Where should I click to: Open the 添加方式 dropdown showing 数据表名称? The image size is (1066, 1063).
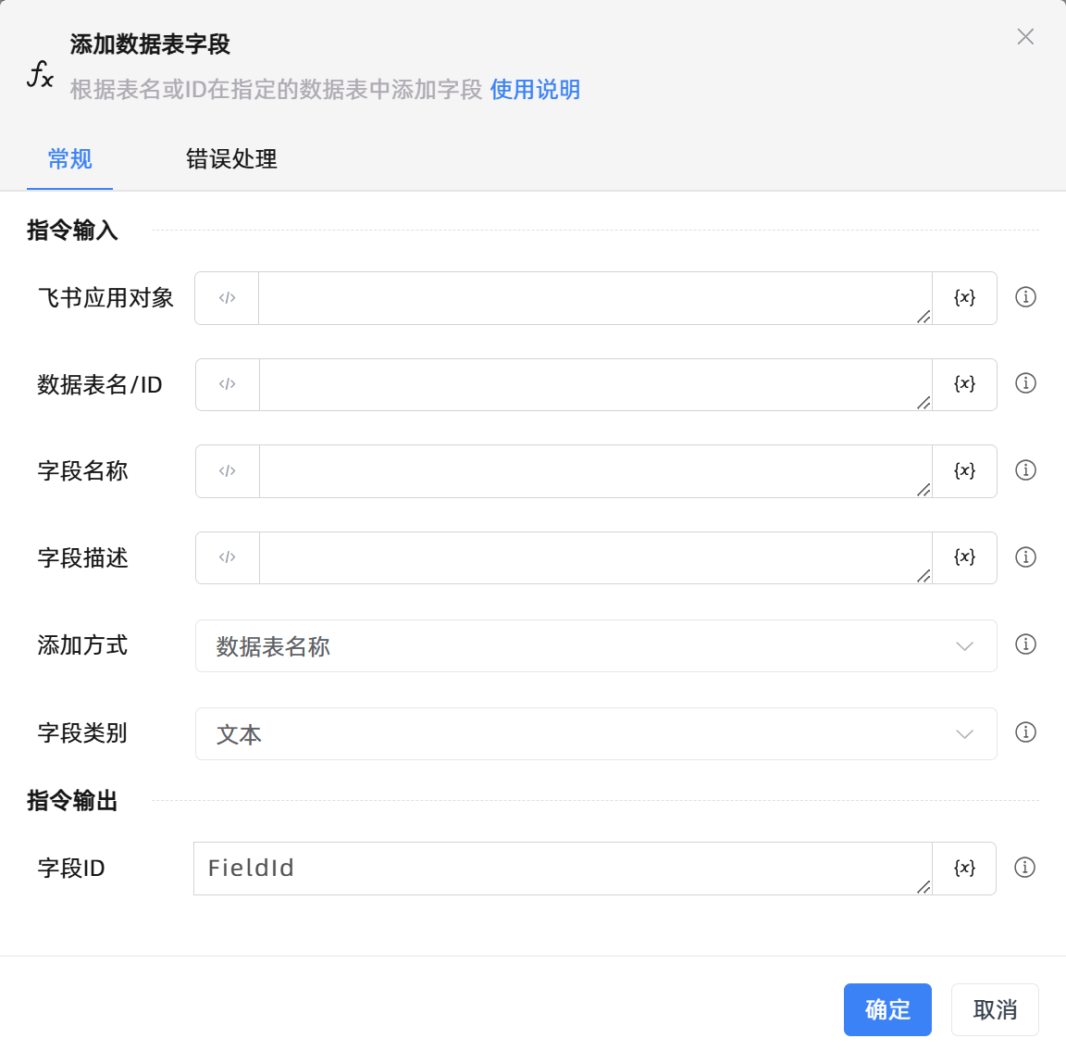pyautogui.click(x=596, y=646)
